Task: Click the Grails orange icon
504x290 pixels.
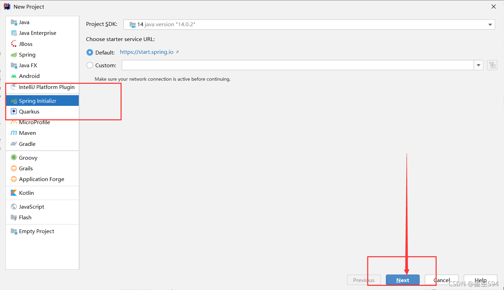Action: click(14, 169)
